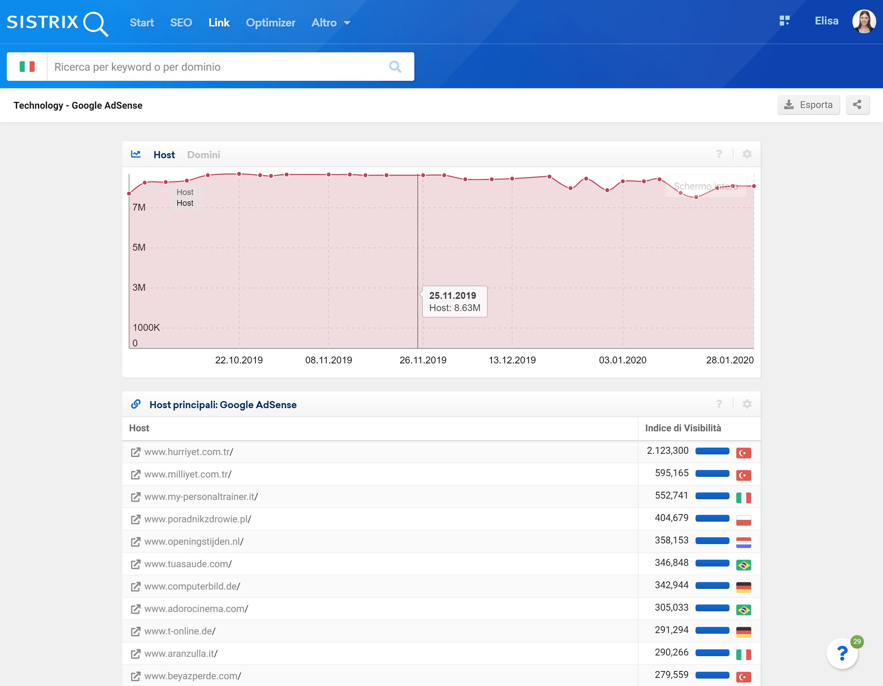
Task: Click the chart line icon in Host panel
Action: (136, 155)
